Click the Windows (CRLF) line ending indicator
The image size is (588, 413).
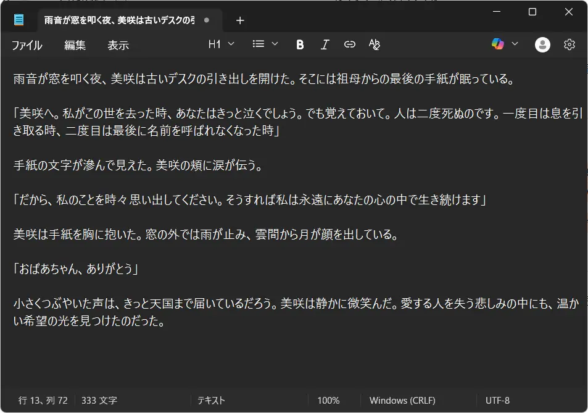coord(402,401)
